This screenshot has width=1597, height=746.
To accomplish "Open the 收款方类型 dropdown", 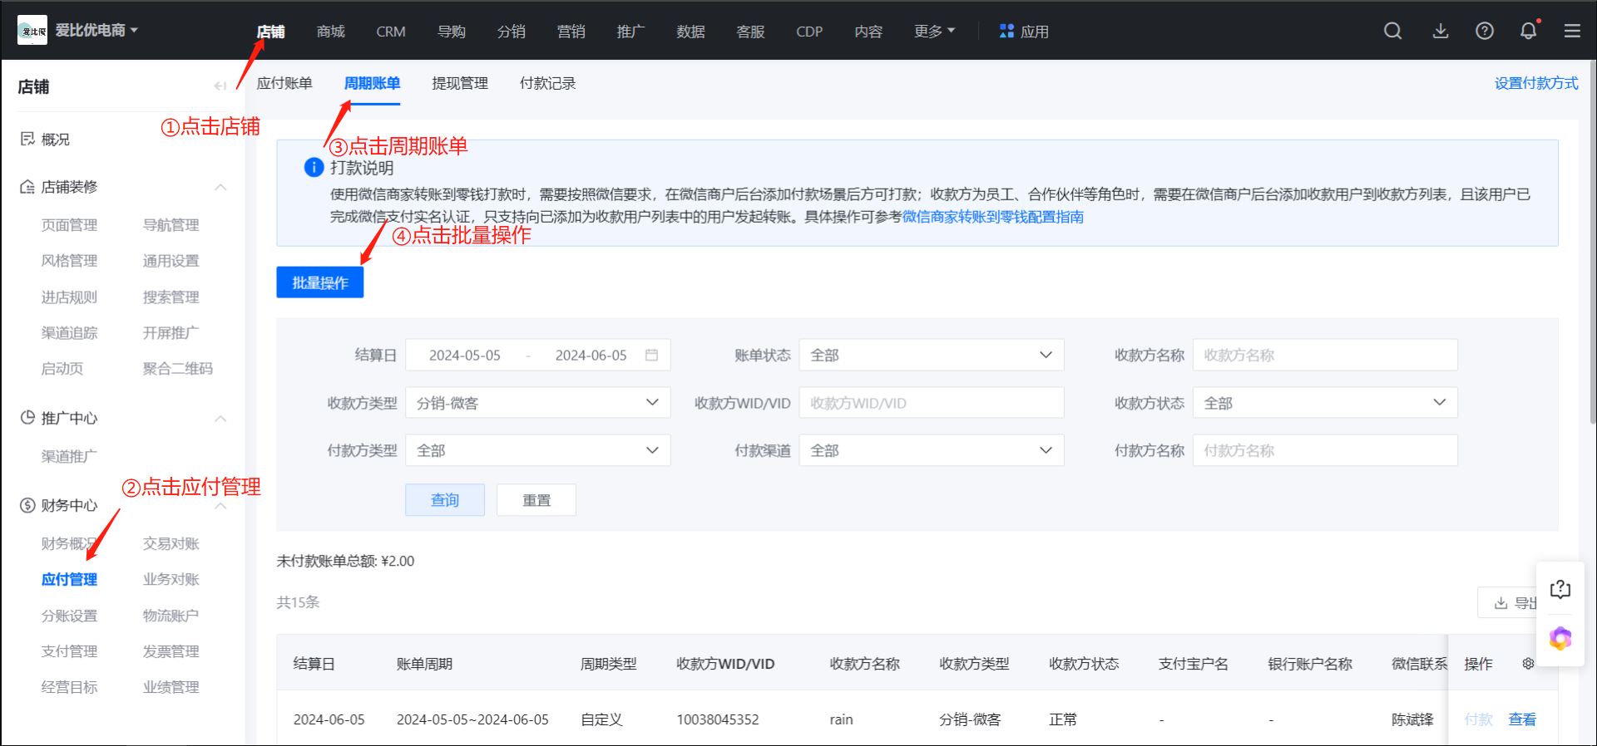I will point(537,403).
